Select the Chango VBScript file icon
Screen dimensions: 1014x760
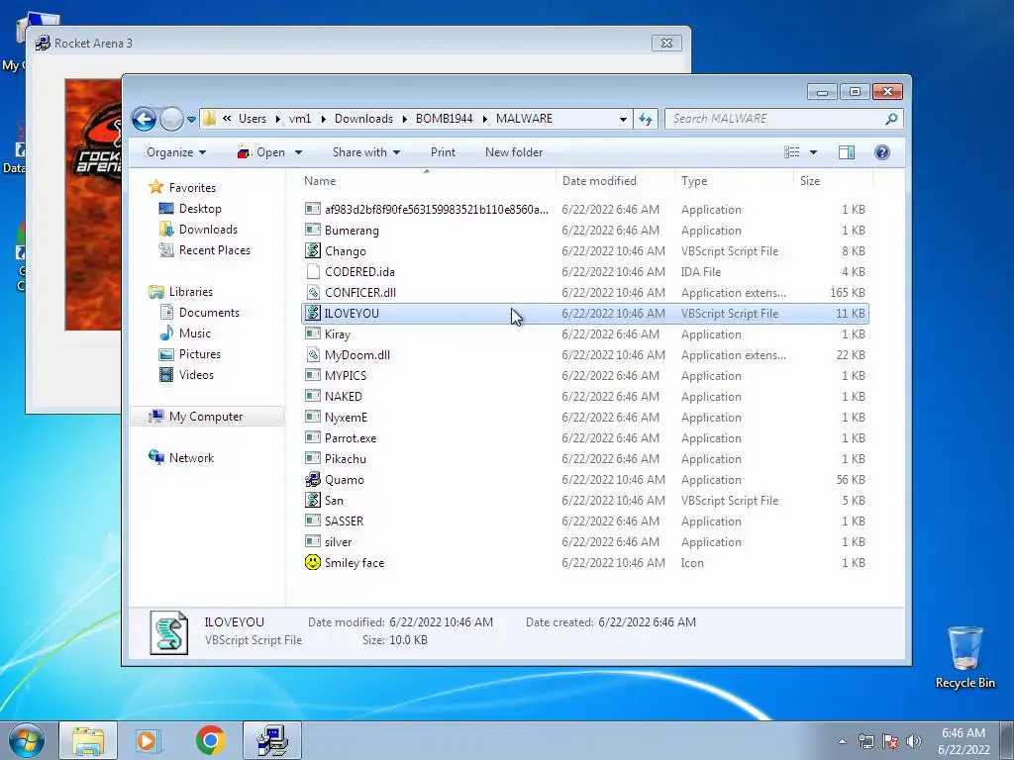click(x=313, y=250)
